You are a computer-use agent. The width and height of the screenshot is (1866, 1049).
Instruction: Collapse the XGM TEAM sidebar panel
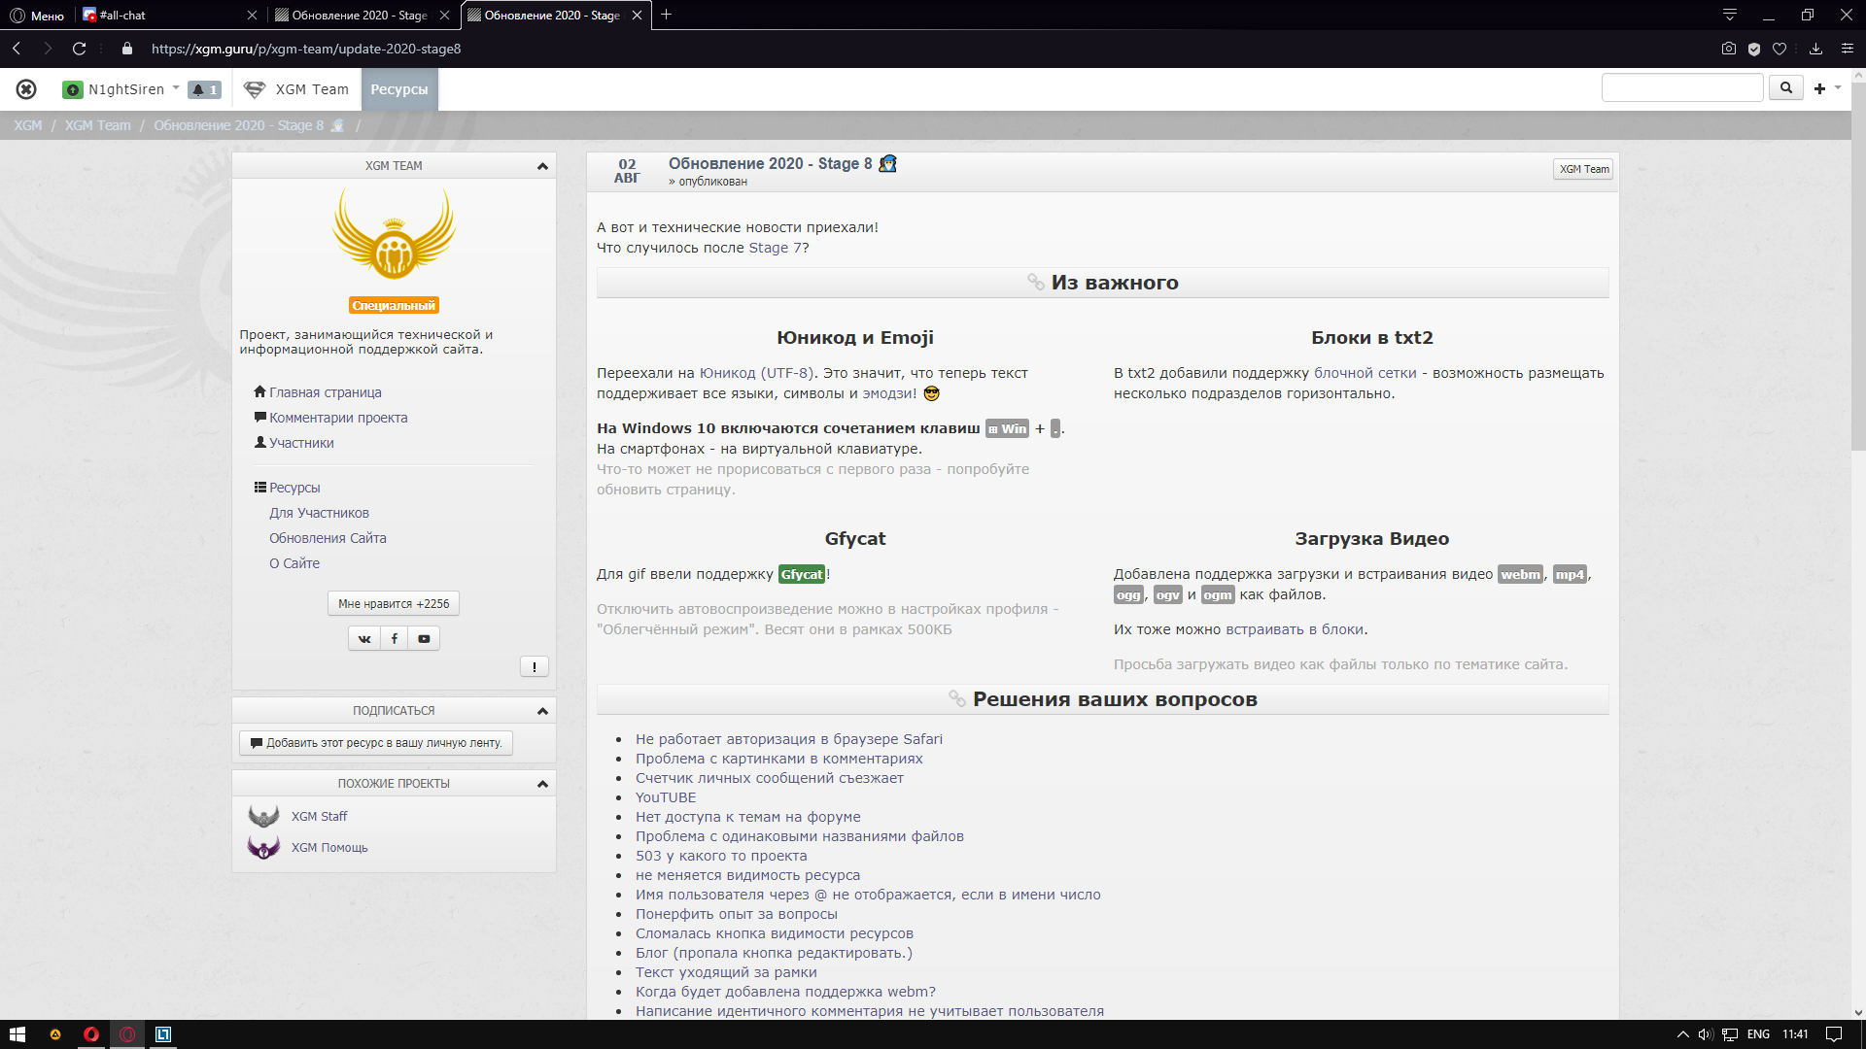pos(542,166)
